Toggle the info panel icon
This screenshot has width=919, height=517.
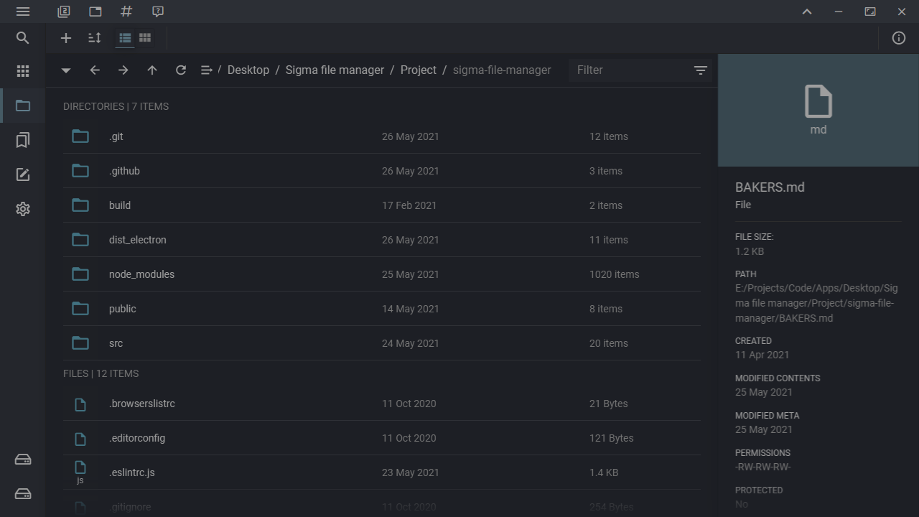tap(899, 38)
